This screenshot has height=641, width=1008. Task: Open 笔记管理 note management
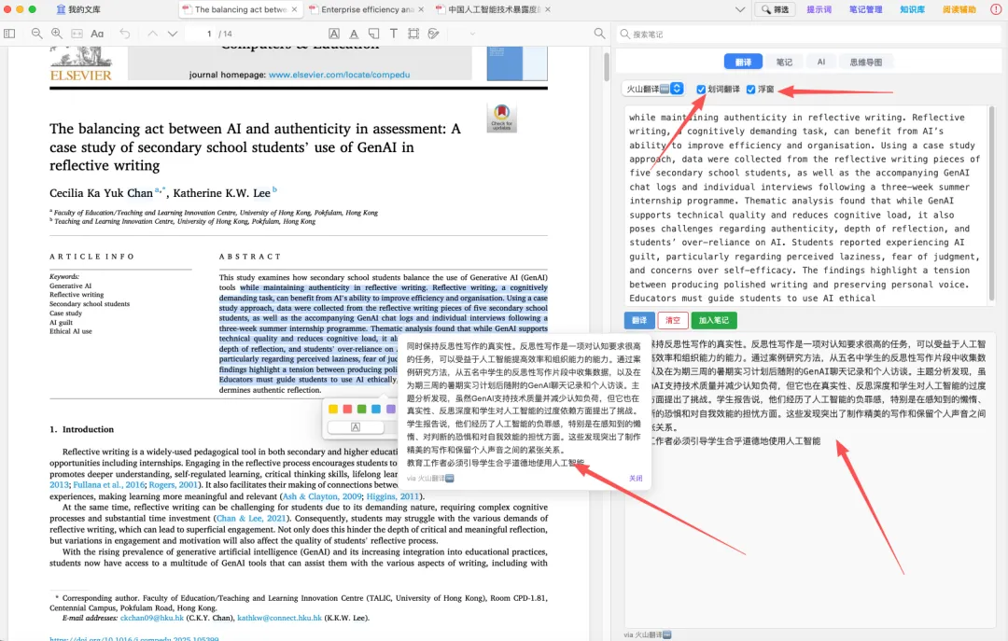coord(865,9)
